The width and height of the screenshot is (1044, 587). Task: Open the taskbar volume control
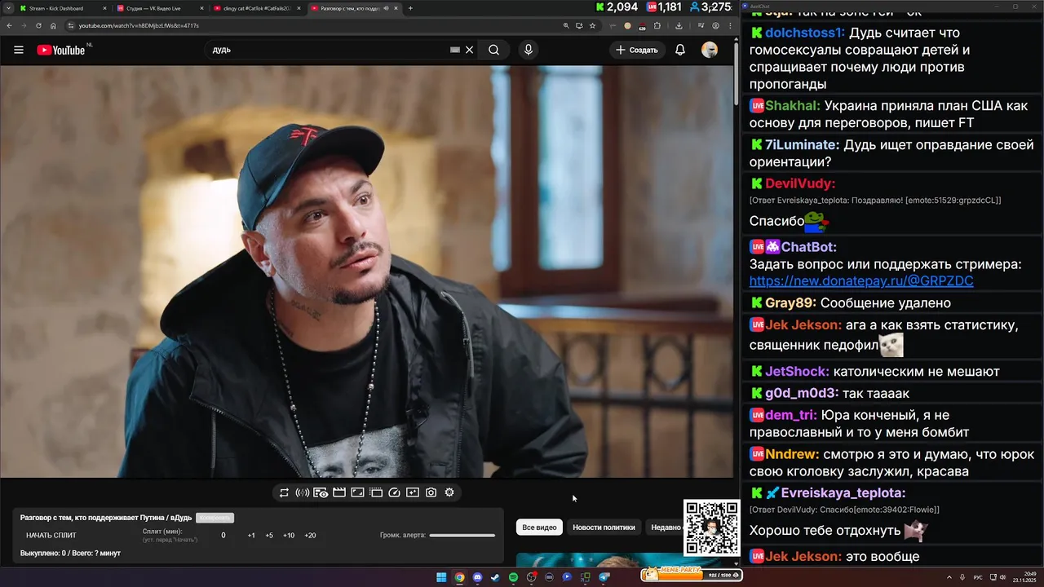[x=1002, y=577]
